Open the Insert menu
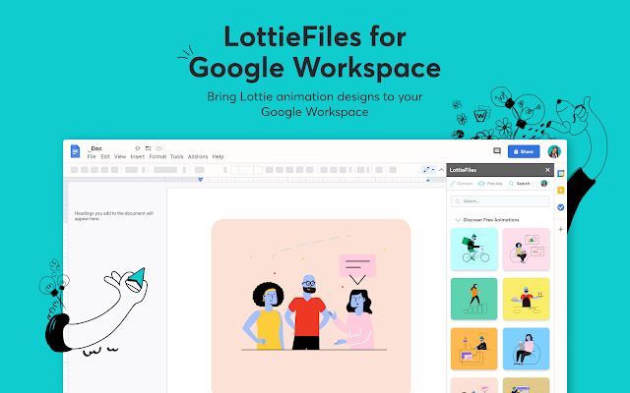 138,157
